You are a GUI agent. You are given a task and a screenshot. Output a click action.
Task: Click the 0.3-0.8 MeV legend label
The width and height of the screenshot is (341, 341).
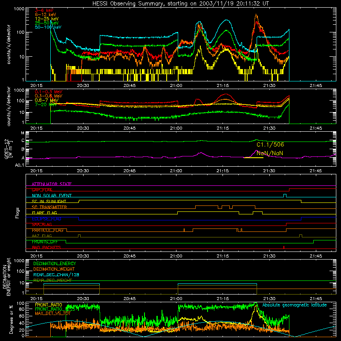(49, 96)
